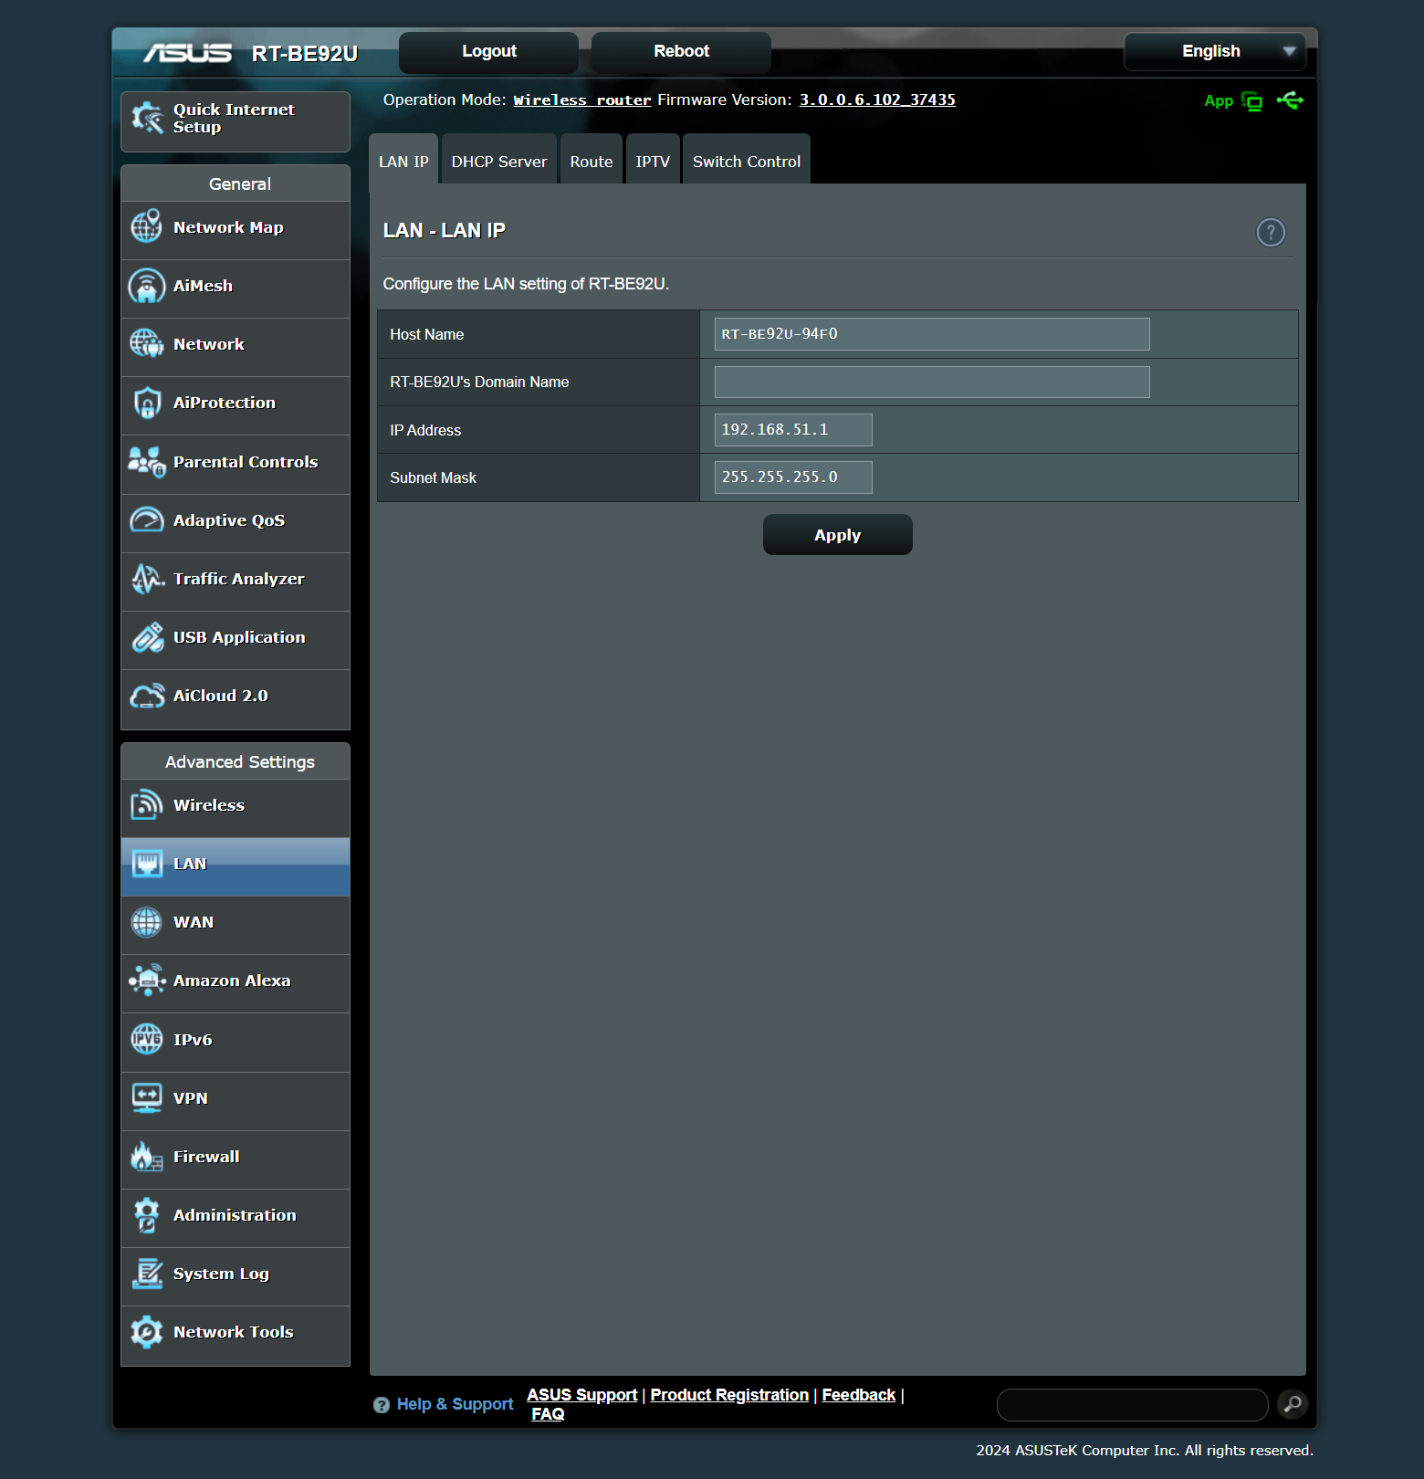The image size is (1424, 1479).
Task: Click the AiMesh icon
Action: [x=147, y=286]
